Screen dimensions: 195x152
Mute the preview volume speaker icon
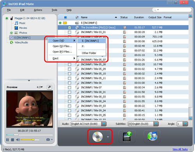[18, 140]
